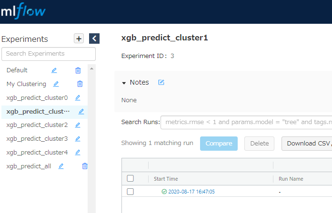This screenshot has width=332, height=213.
Task: Focus the Search Runs query field
Action: point(246,122)
